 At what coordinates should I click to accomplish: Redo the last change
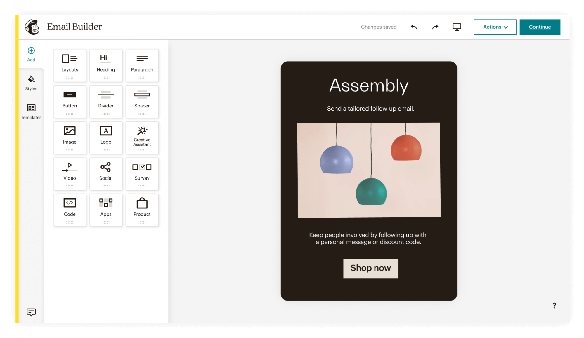click(x=435, y=27)
